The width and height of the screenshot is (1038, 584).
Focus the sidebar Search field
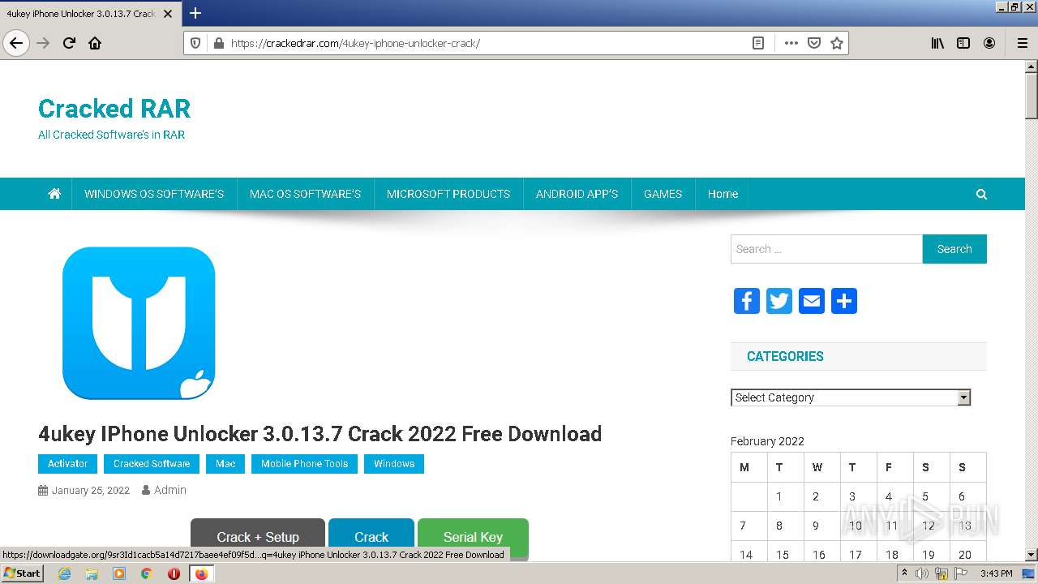(826, 249)
